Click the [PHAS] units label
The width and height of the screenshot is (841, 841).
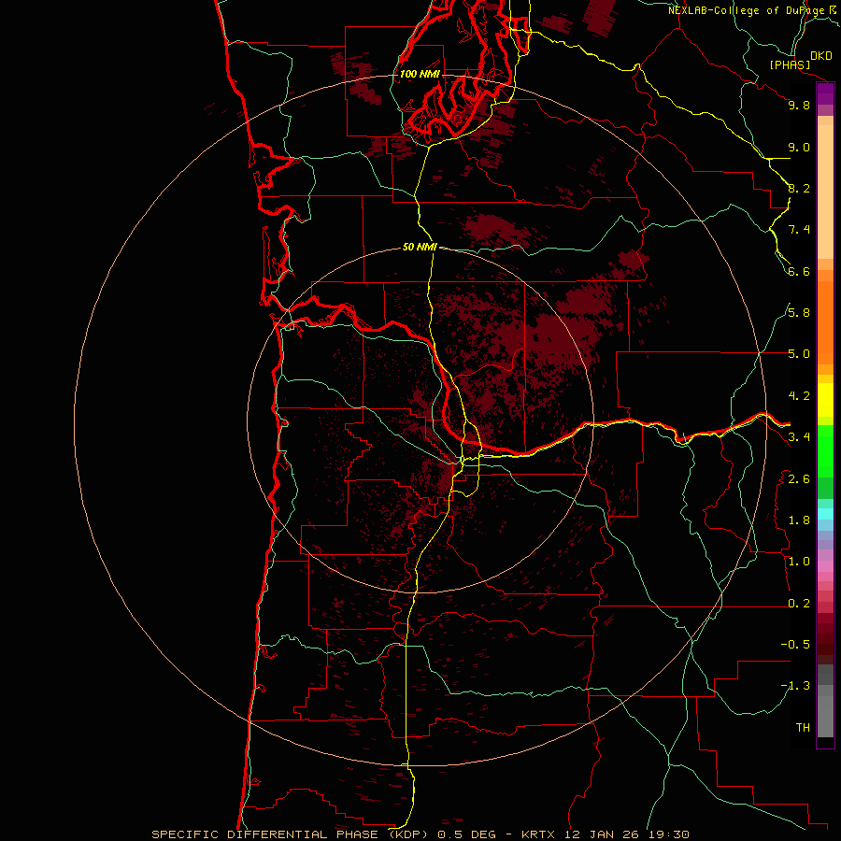click(790, 65)
